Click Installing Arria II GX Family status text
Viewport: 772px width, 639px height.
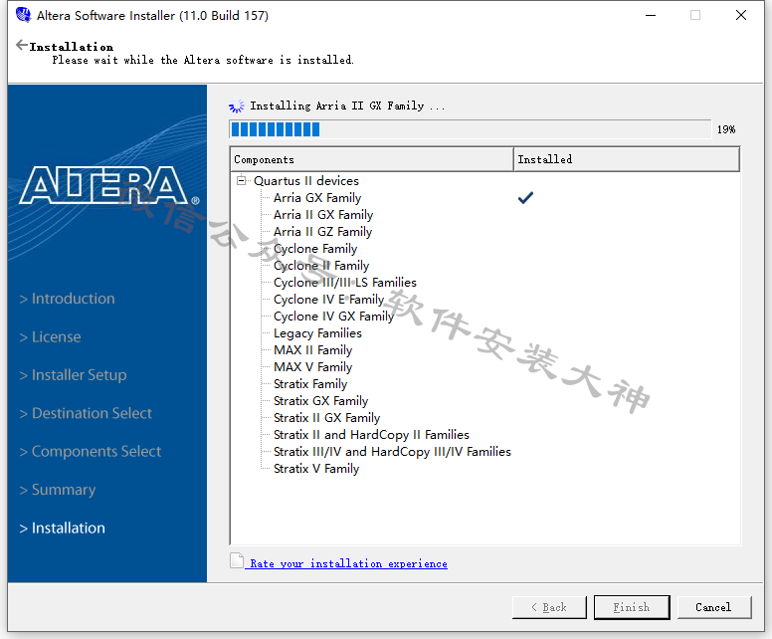point(347,106)
